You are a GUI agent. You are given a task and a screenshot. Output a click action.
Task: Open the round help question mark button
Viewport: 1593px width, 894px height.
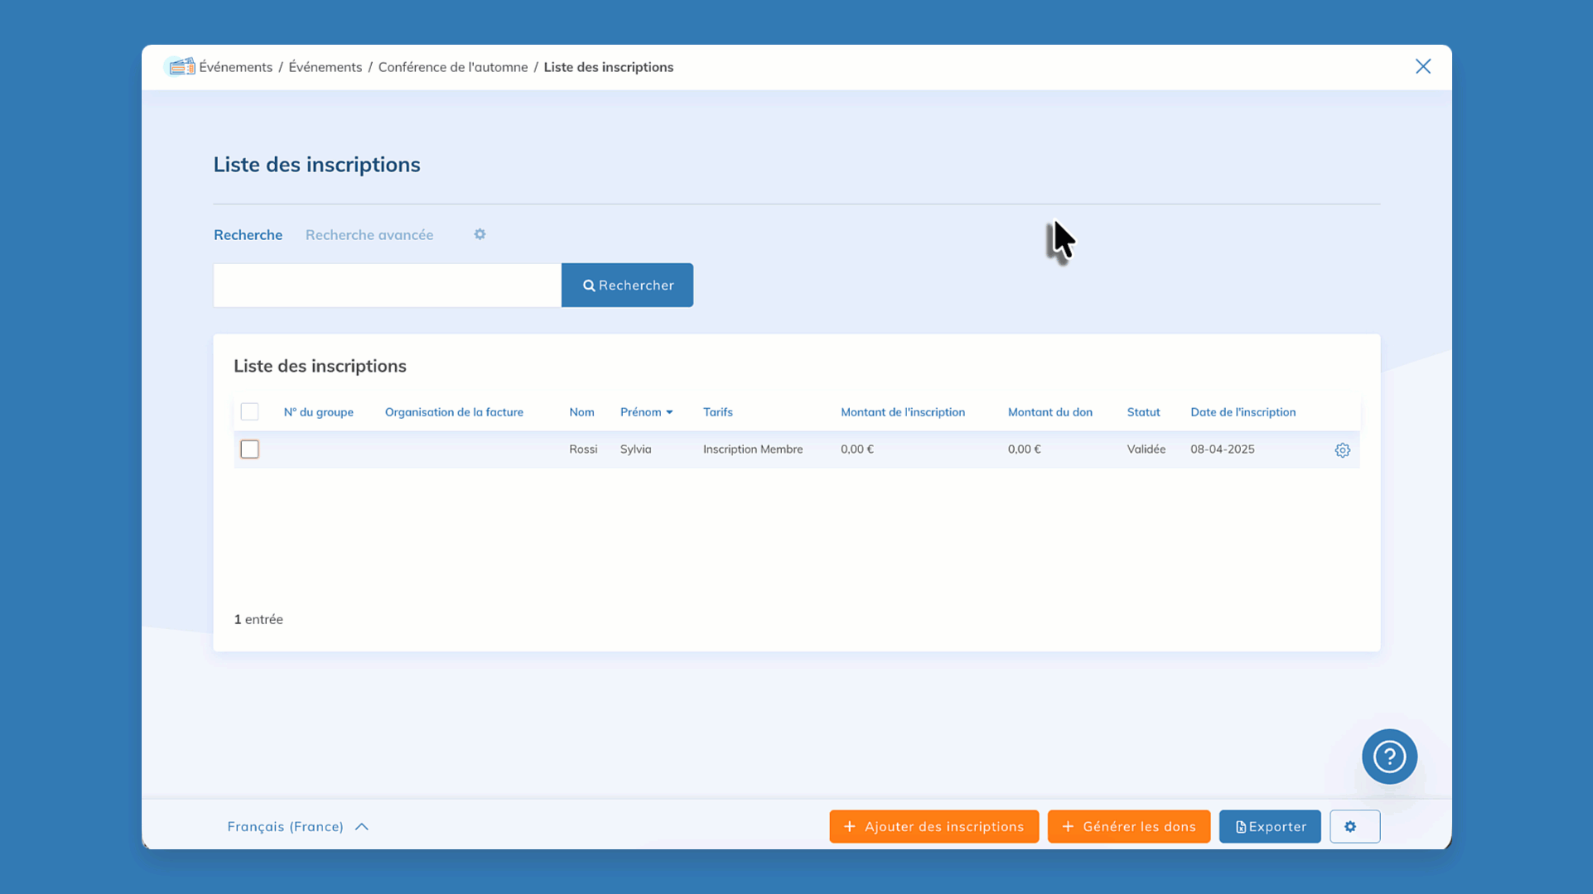click(1389, 757)
